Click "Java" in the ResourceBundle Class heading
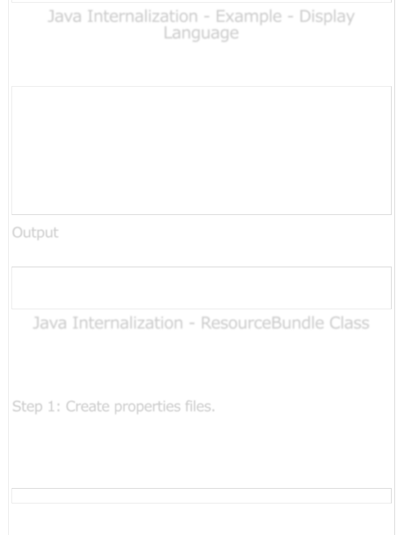Image resolution: width=403 pixels, height=535 pixels. tap(50, 323)
